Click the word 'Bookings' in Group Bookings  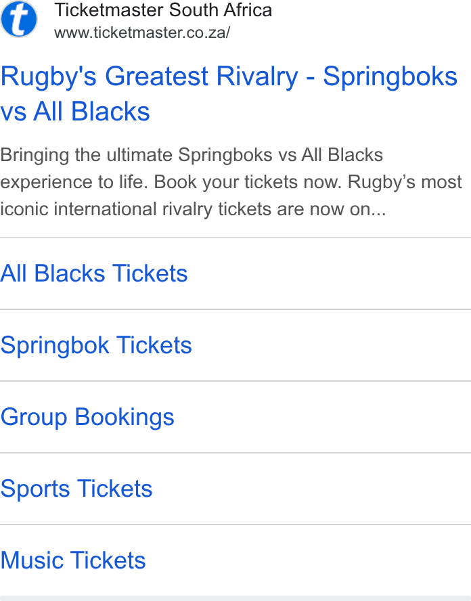(125, 417)
